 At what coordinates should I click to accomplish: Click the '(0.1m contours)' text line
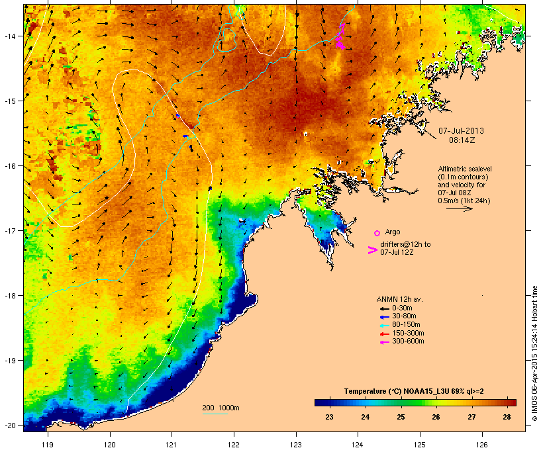(x=463, y=177)
